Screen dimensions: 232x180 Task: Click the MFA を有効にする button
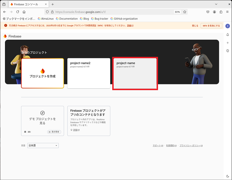coord(211,26)
